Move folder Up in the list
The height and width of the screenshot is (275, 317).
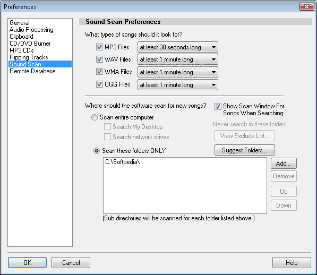[284, 191]
